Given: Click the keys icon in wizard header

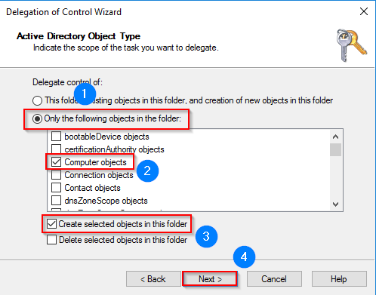Looking at the screenshot, I should 352,45.
